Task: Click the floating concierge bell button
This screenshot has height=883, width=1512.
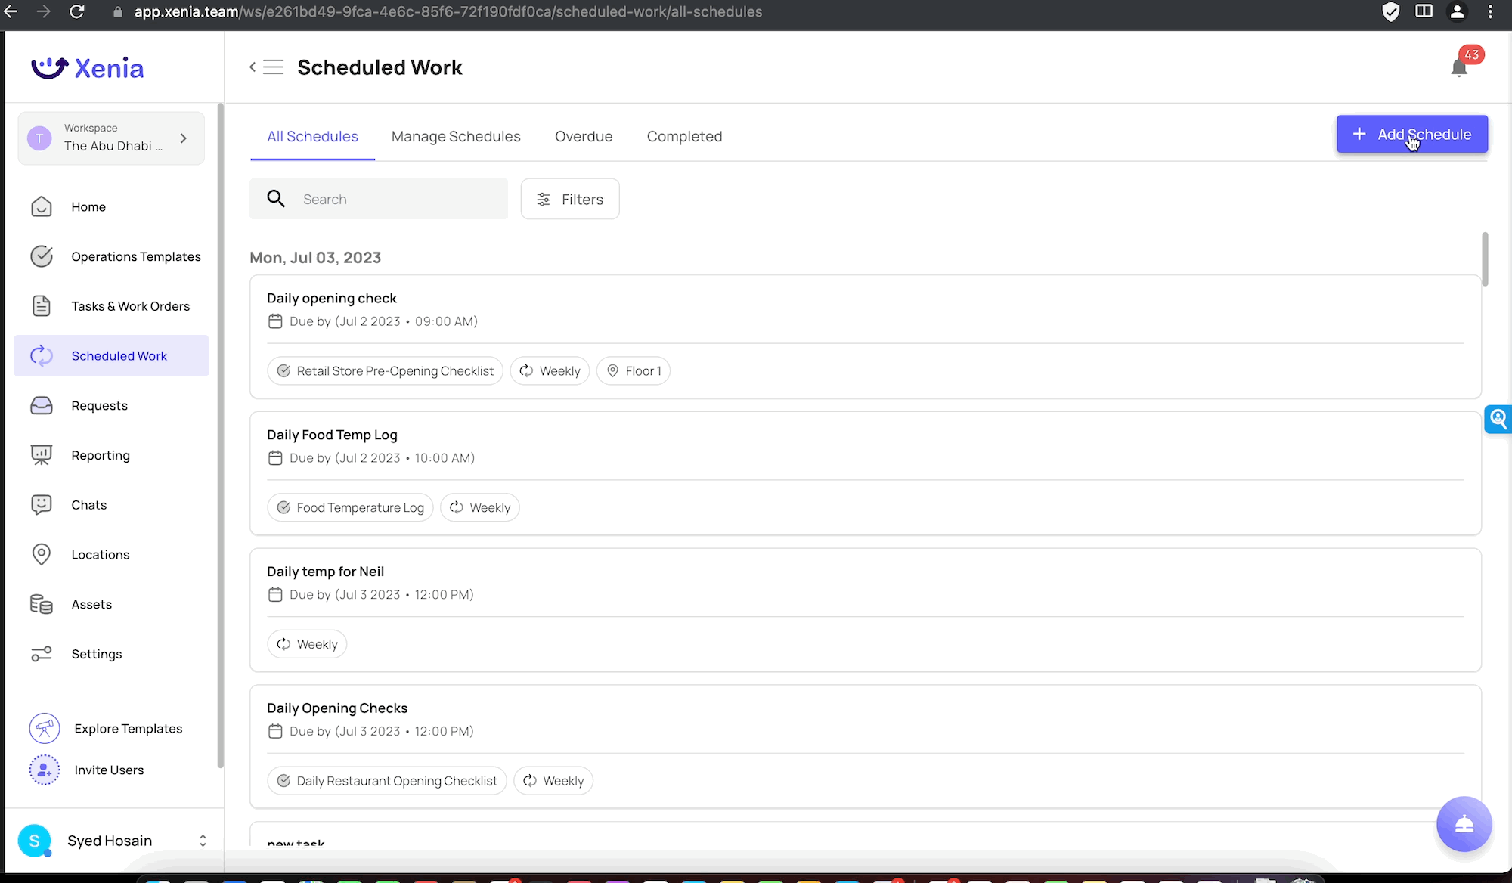Action: click(x=1464, y=824)
